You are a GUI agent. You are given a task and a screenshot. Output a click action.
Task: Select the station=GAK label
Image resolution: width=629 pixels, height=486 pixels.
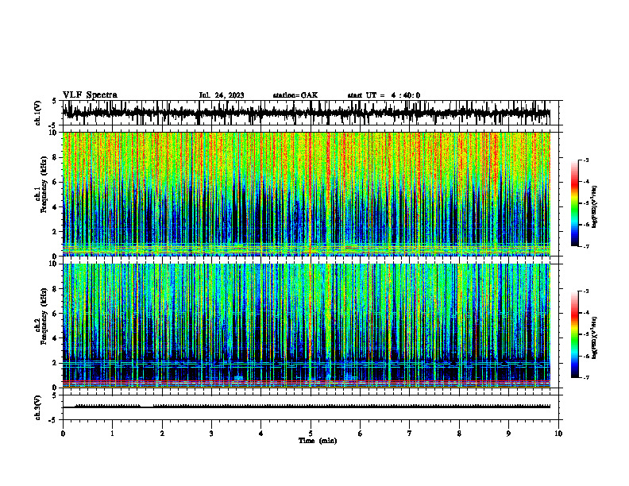295,95
